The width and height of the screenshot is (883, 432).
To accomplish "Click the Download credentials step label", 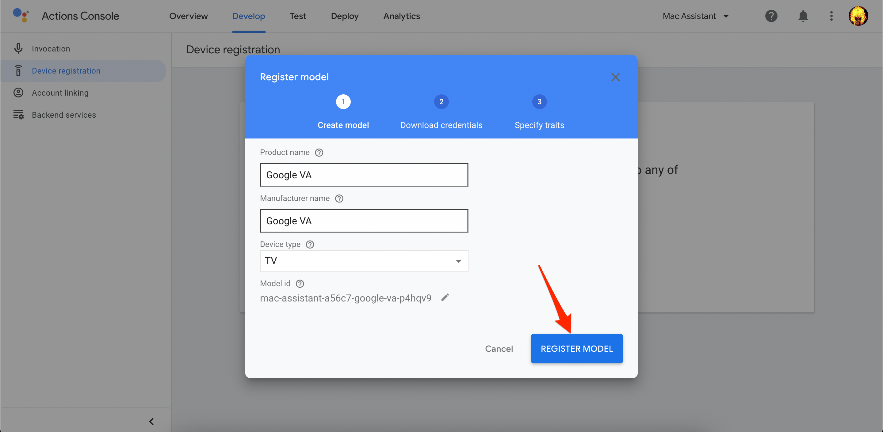I will (x=442, y=125).
